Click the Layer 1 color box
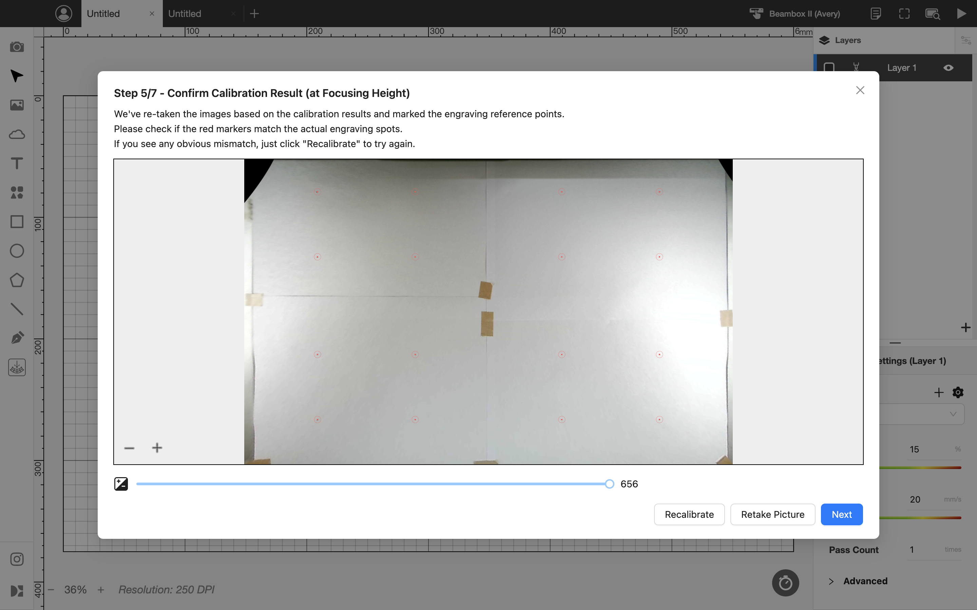 coord(829,68)
